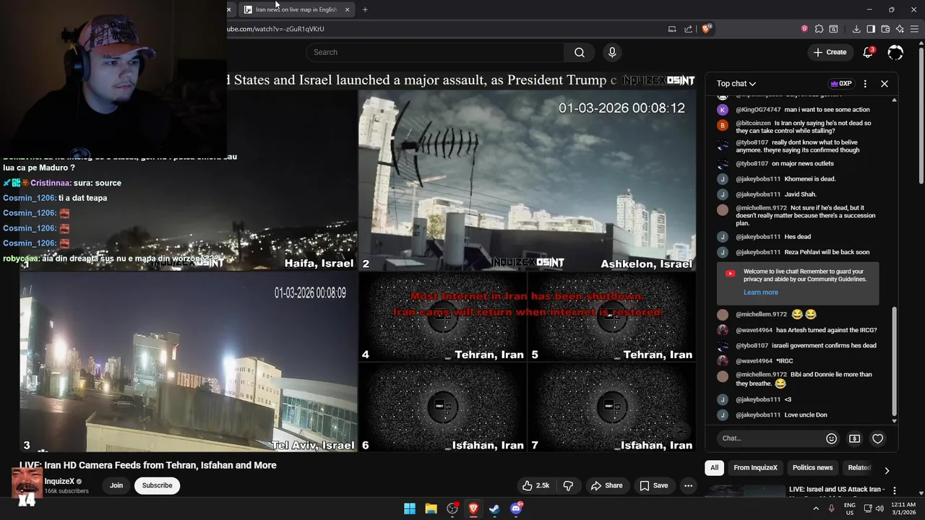Click the taskbar clock showing 12:11 AM

point(903,508)
